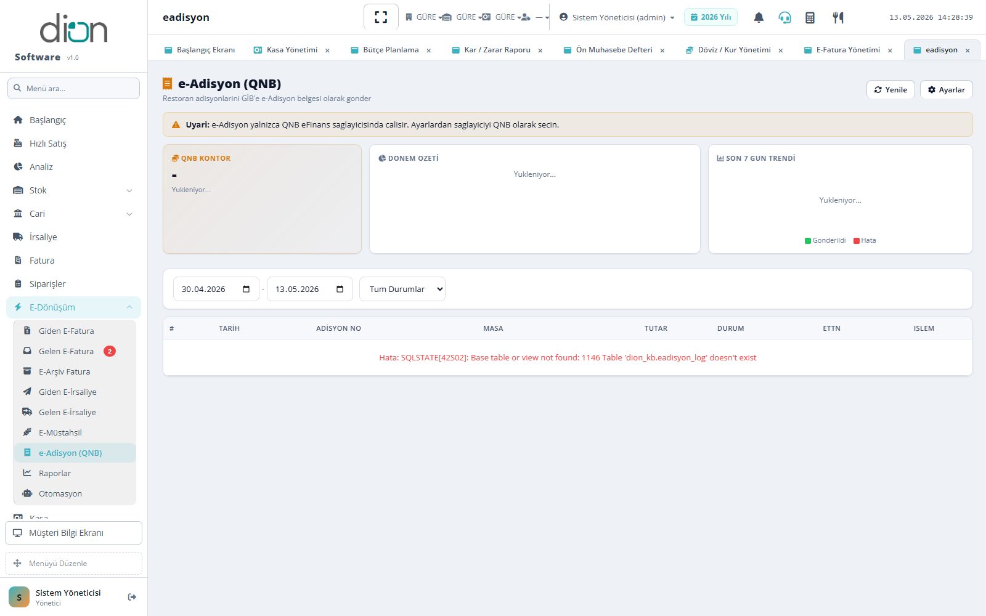986x616 pixels.
Task: Click the Yenile refresh button
Action: pyautogui.click(x=890, y=89)
